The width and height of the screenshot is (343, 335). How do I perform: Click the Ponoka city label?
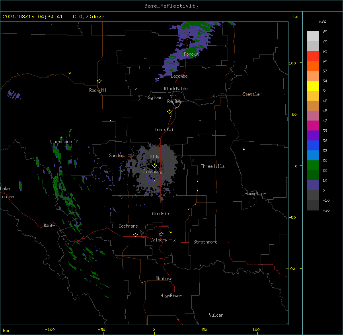coord(191,54)
